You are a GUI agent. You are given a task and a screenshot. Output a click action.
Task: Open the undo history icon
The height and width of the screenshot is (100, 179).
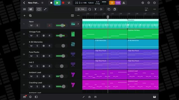(x=143, y=3)
